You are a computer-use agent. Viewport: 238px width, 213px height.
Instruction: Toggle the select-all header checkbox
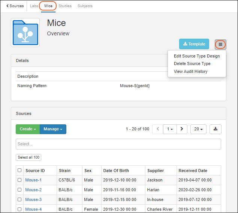pos(19,171)
